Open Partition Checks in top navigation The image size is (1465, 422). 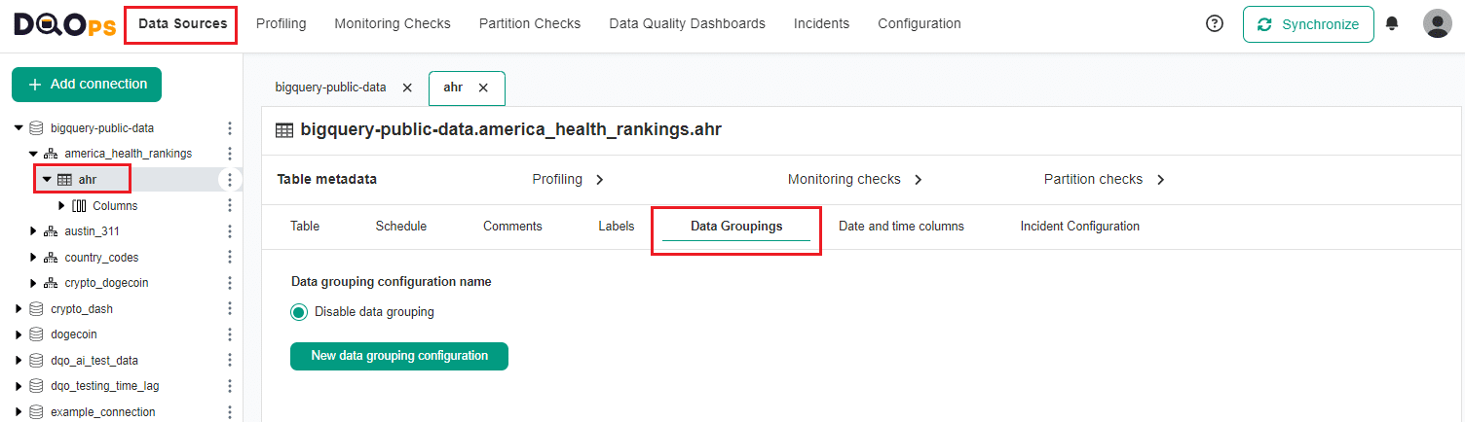pos(530,24)
